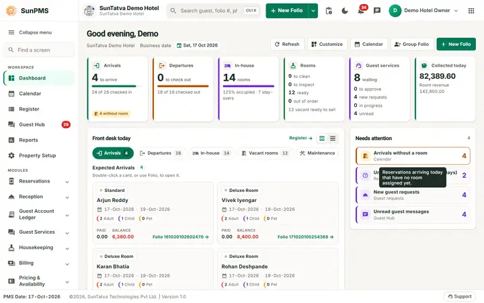The height and width of the screenshot is (303, 484).
Task: Click the Unread guest messages icon
Action: tap(365, 215)
